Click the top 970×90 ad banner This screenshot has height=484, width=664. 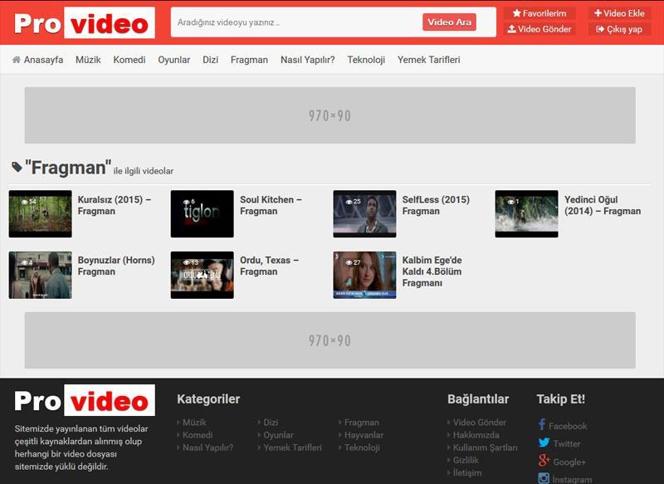(x=330, y=115)
